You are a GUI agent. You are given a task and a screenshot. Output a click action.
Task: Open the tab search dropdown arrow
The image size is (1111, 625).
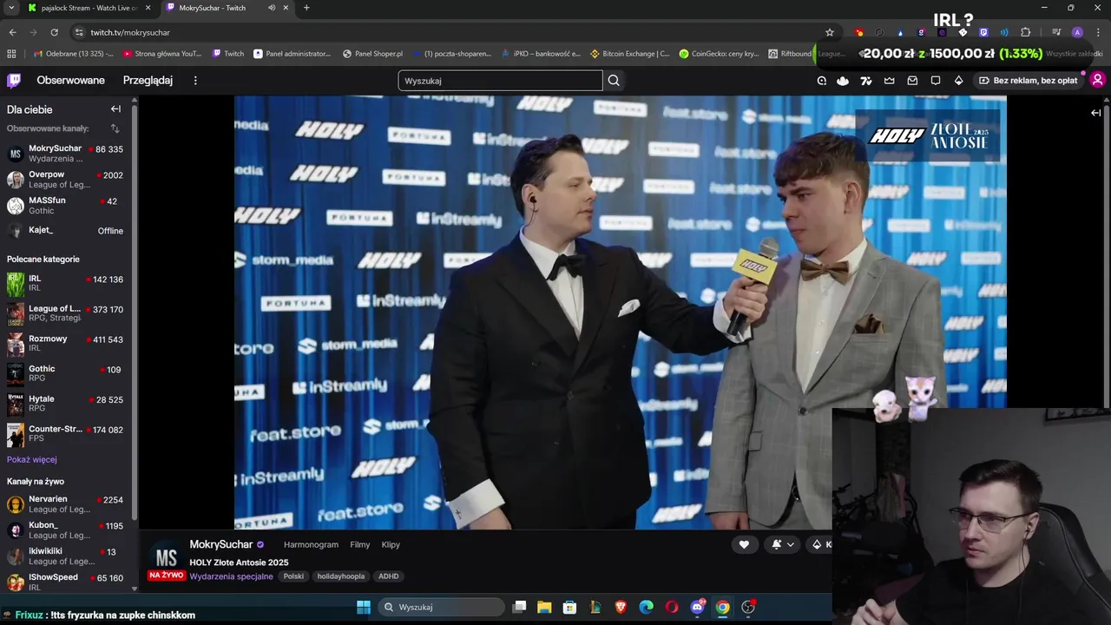tap(10, 8)
